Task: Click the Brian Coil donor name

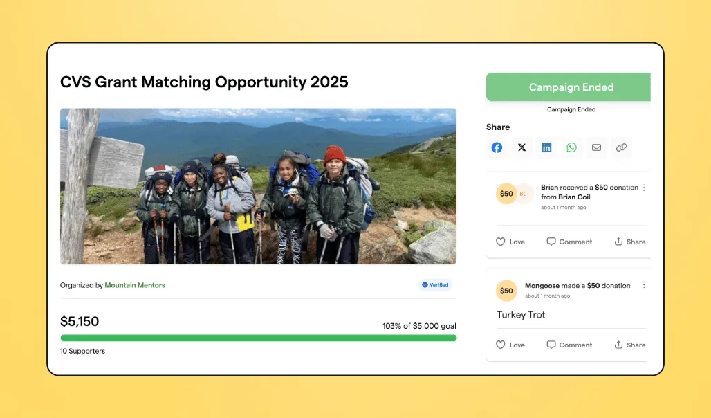Action: pyautogui.click(x=574, y=197)
